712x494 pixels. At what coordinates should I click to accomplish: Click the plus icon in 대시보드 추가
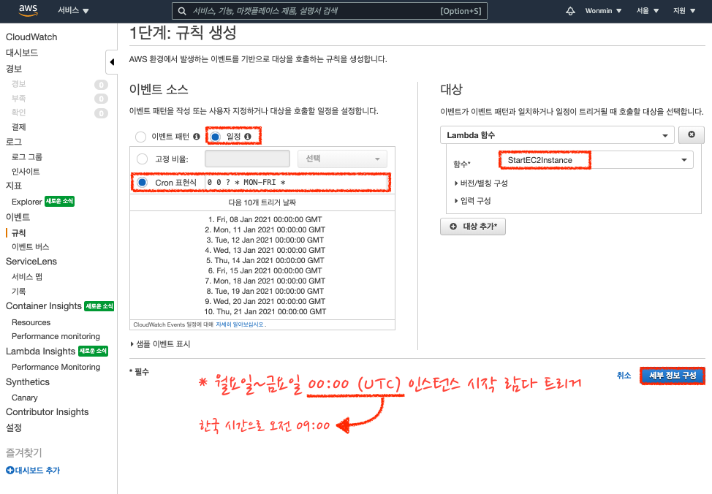pyautogui.click(x=10, y=471)
